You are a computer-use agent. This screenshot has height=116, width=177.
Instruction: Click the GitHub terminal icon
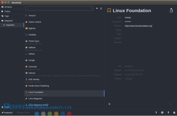pos(26,54)
